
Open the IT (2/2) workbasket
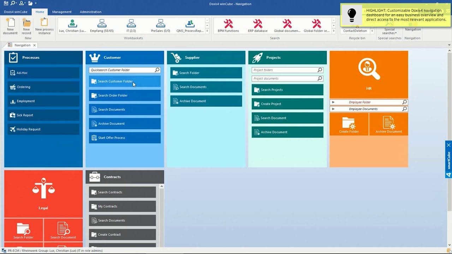131,26
